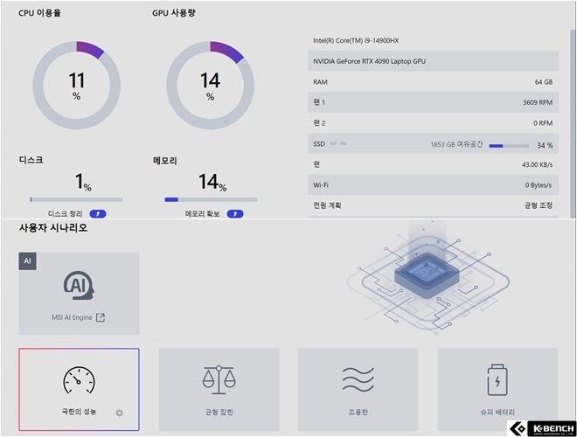Click the GPU 사용량 heading
577x437 pixels.
[174, 13]
